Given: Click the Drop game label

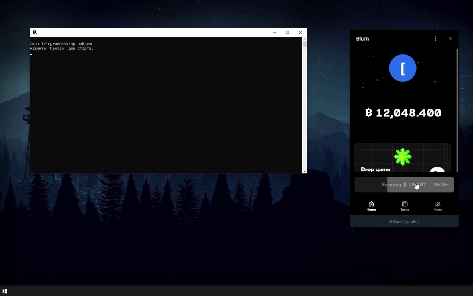Looking at the screenshot, I should pyautogui.click(x=376, y=169).
